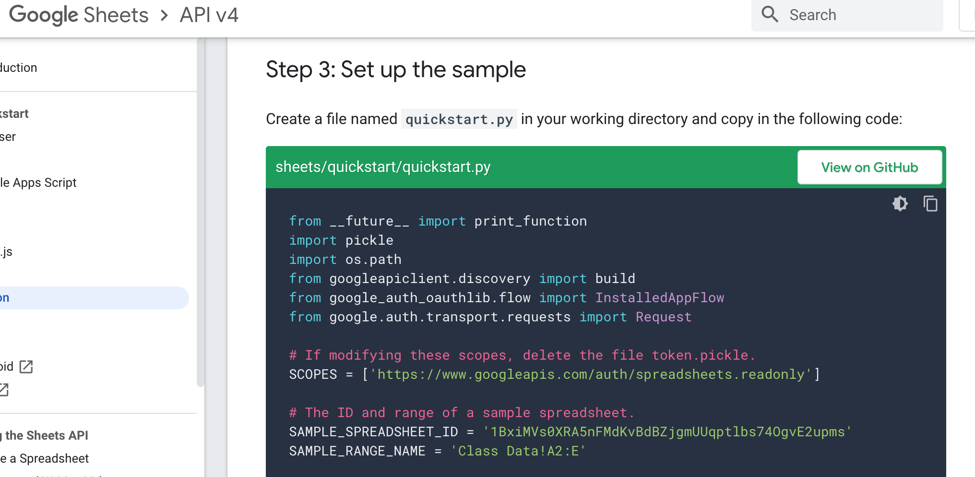
Task: Select the Browser quickstart sidebar item
Action: [8, 136]
